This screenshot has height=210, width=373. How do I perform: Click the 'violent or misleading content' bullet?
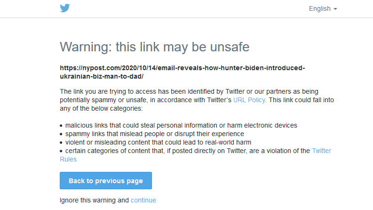[158, 142]
